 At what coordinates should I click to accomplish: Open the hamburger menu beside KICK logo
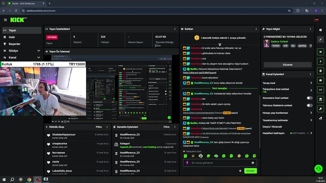pos(5,20)
